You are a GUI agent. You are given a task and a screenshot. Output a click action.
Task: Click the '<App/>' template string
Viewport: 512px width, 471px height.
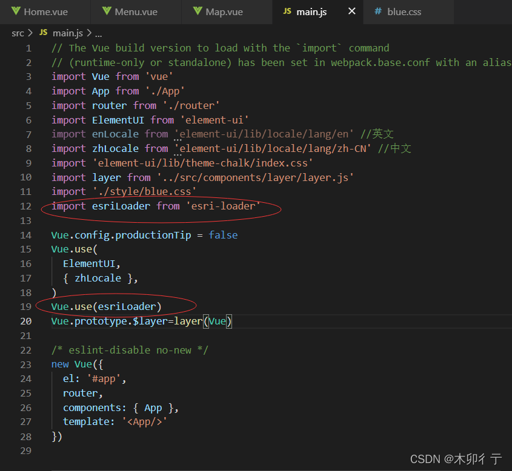coord(144,422)
